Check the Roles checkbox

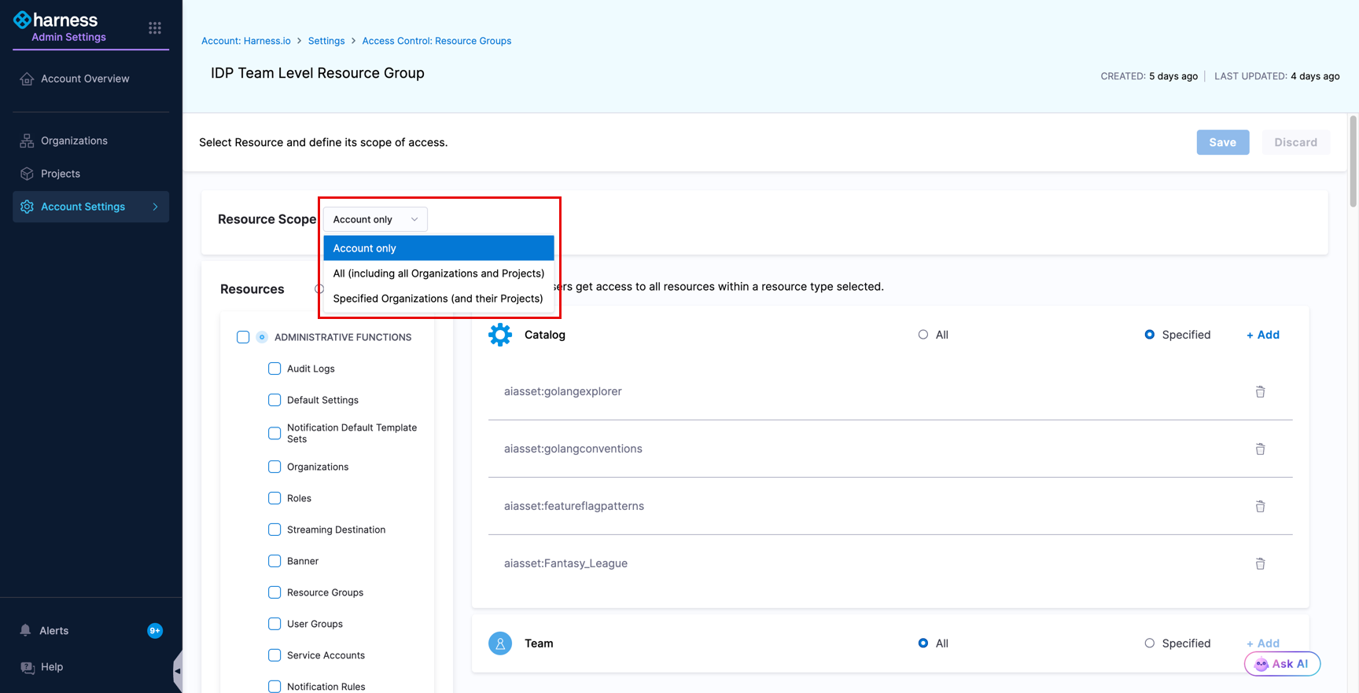pos(274,498)
